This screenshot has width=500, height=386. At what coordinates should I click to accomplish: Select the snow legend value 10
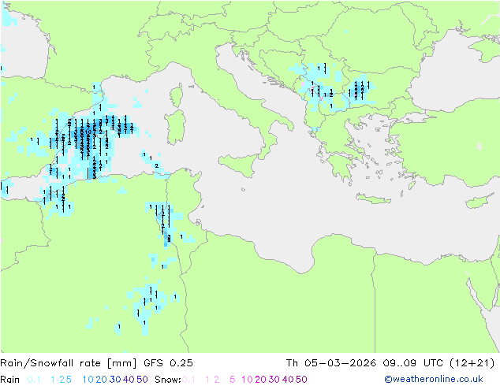point(247,380)
